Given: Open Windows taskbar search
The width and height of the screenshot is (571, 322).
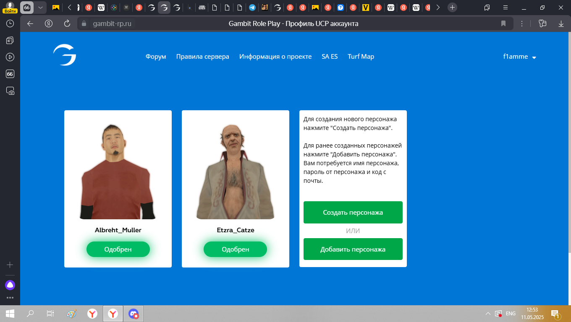Looking at the screenshot, I should pyautogui.click(x=30, y=313).
